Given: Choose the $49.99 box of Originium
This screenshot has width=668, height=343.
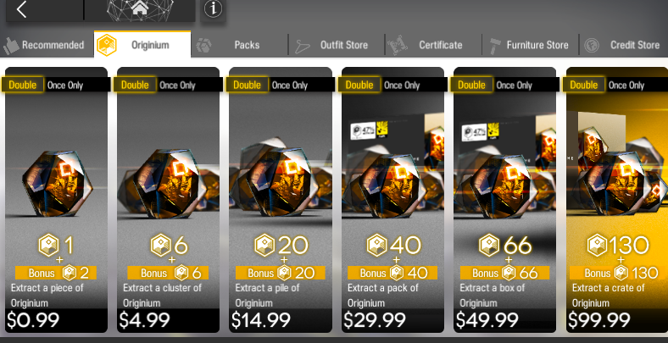Looking at the screenshot, I should point(505,200).
